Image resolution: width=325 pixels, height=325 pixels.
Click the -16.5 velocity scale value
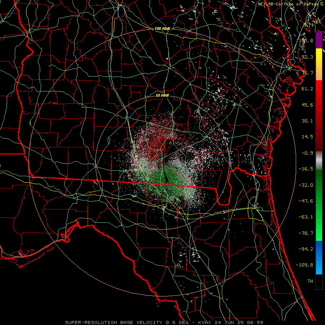(306, 169)
